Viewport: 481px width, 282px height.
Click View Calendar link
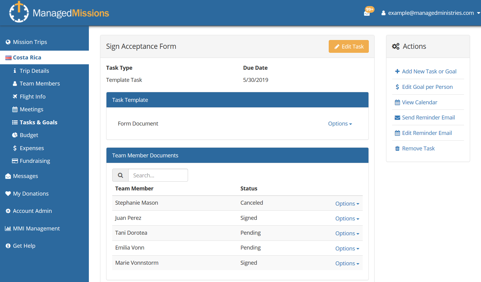click(x=420, y=102)
